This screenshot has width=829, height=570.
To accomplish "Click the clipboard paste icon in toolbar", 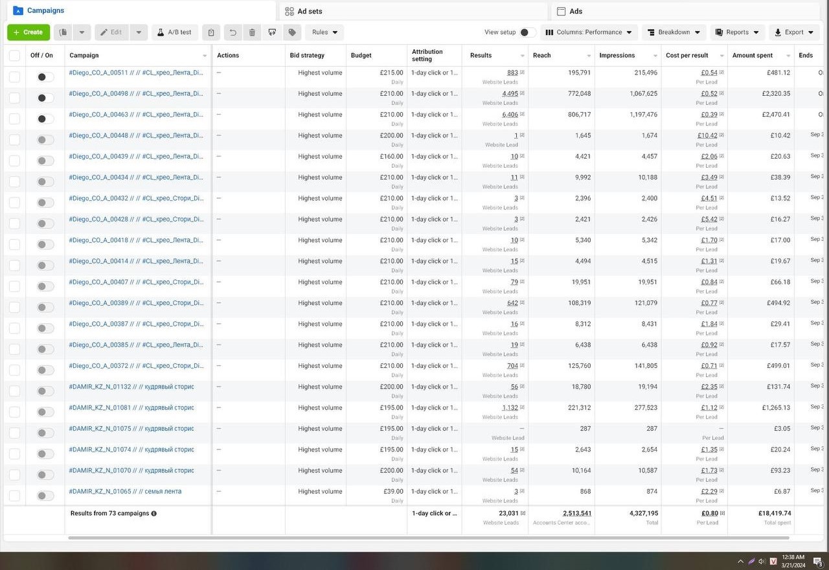I will (210, 32).
